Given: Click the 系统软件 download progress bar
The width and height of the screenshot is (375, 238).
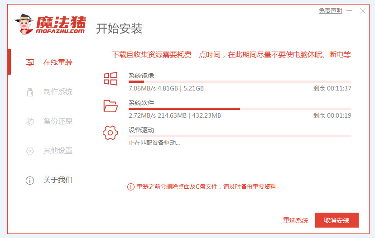Looking at the screenshot, I should click(x=240, y=109).
